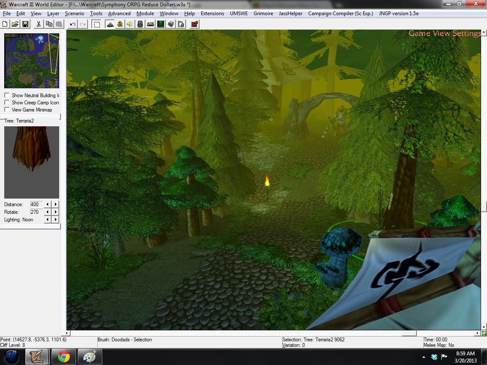
Task: Click the 'Brush: Doodads - Selection' status text
Action: pos(125,340)
